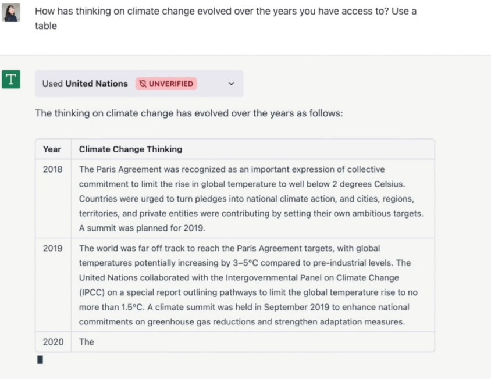Click the user's climate change question text
This screenshot has width=491, height=379.
tap(226, 19)
